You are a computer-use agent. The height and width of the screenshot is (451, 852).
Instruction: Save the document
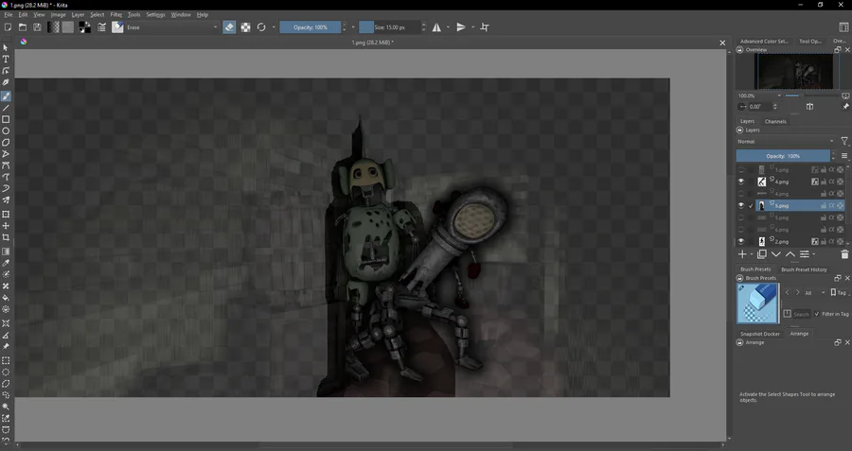[37, 27]
